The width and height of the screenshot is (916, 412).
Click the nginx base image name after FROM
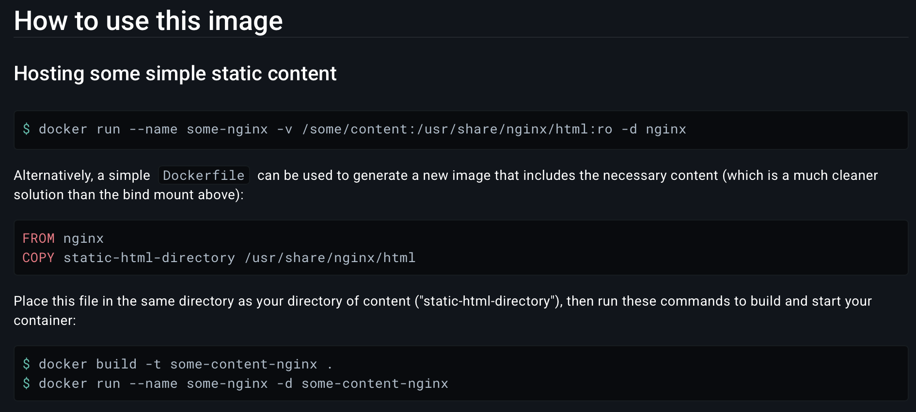tap(83, 238)
